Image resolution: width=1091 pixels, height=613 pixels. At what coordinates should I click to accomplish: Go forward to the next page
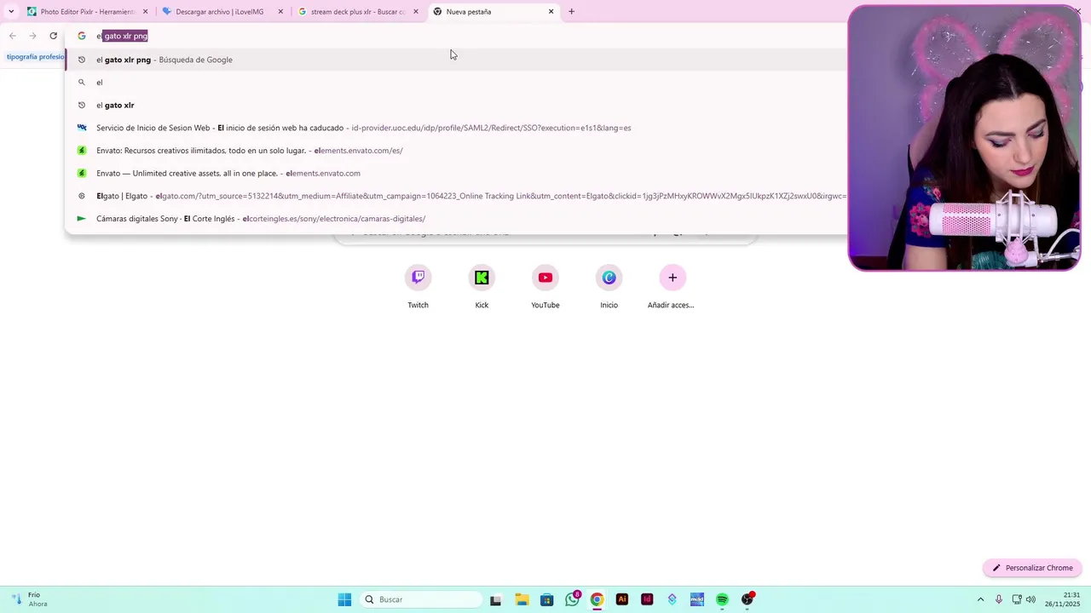[x=32, y=36]
